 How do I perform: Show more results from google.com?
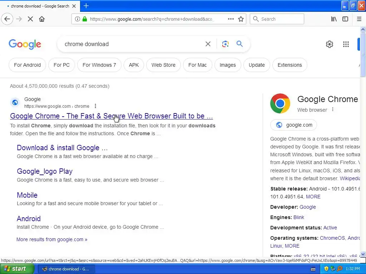click(x=52, y=239)
